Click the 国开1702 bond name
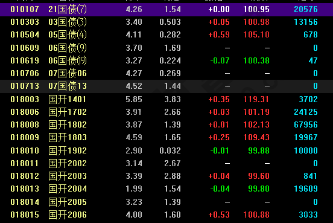This screenshot has width=333, height=223. point(68,112)
